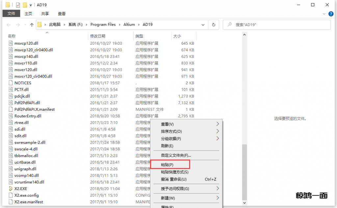This screenshot has height=208, width=337.
Task: Choose 粘贴(P) from the context menu
Action: click(x=167, y=164)
